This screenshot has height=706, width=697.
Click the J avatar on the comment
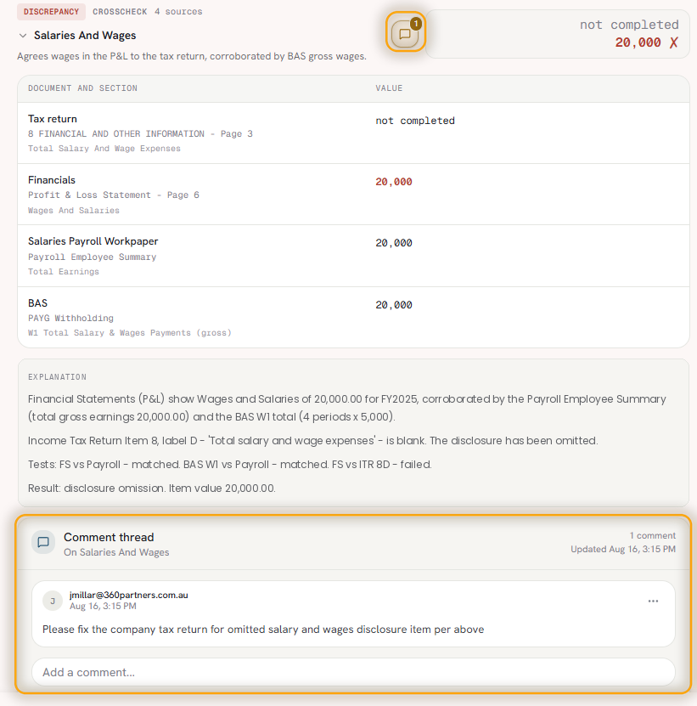53,602
